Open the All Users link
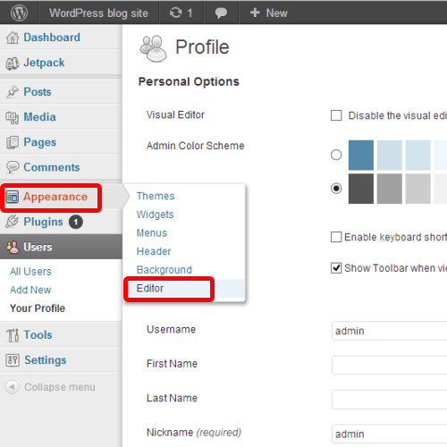This screenshot has width=447, height=447. point(30,272)
